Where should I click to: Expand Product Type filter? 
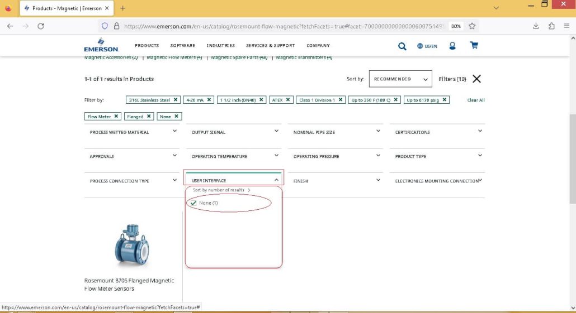click(437, 156)
